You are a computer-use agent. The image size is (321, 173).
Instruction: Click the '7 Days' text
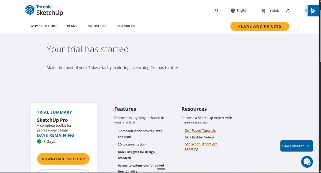pos(49,141)
